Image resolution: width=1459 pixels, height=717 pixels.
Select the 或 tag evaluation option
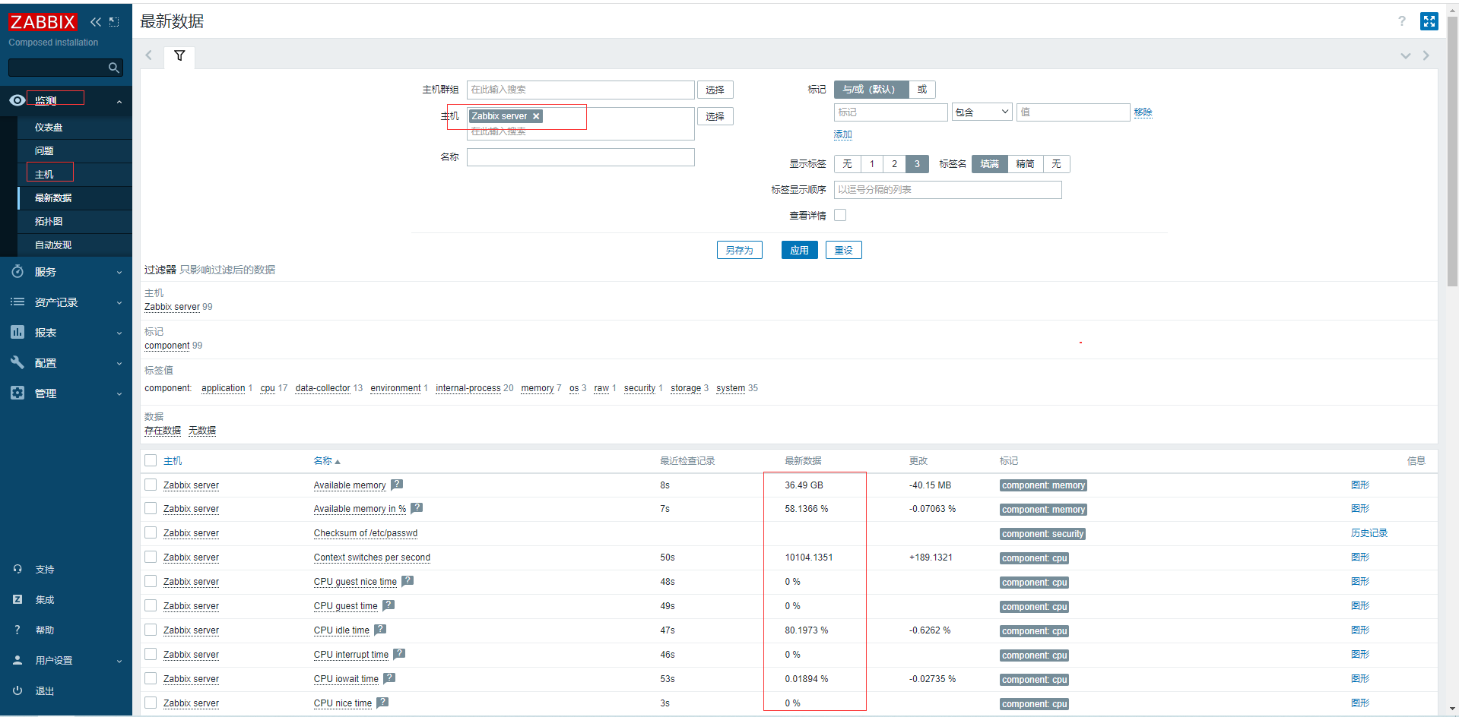click(922, 90)
